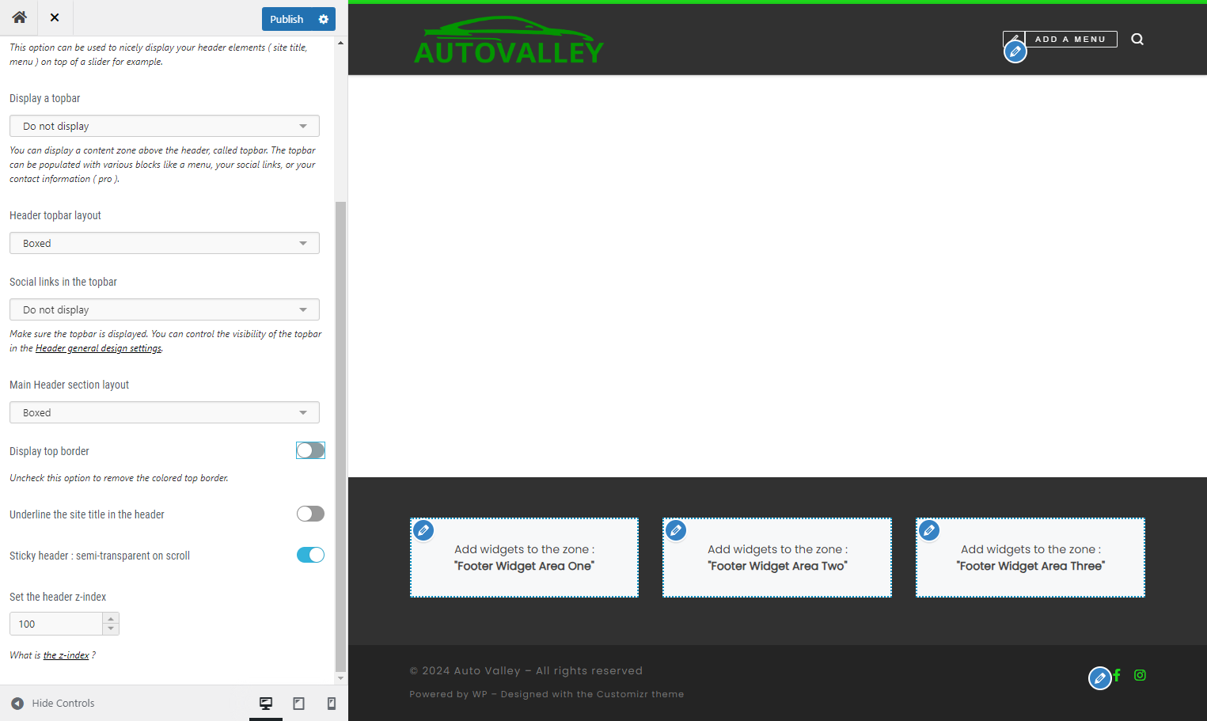Toggle Underline the site title switch
Image resolution: width=1207 pixels, height=721 pixels.
point(310,514)
